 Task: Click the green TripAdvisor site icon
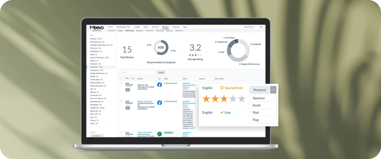pos(160,134)
